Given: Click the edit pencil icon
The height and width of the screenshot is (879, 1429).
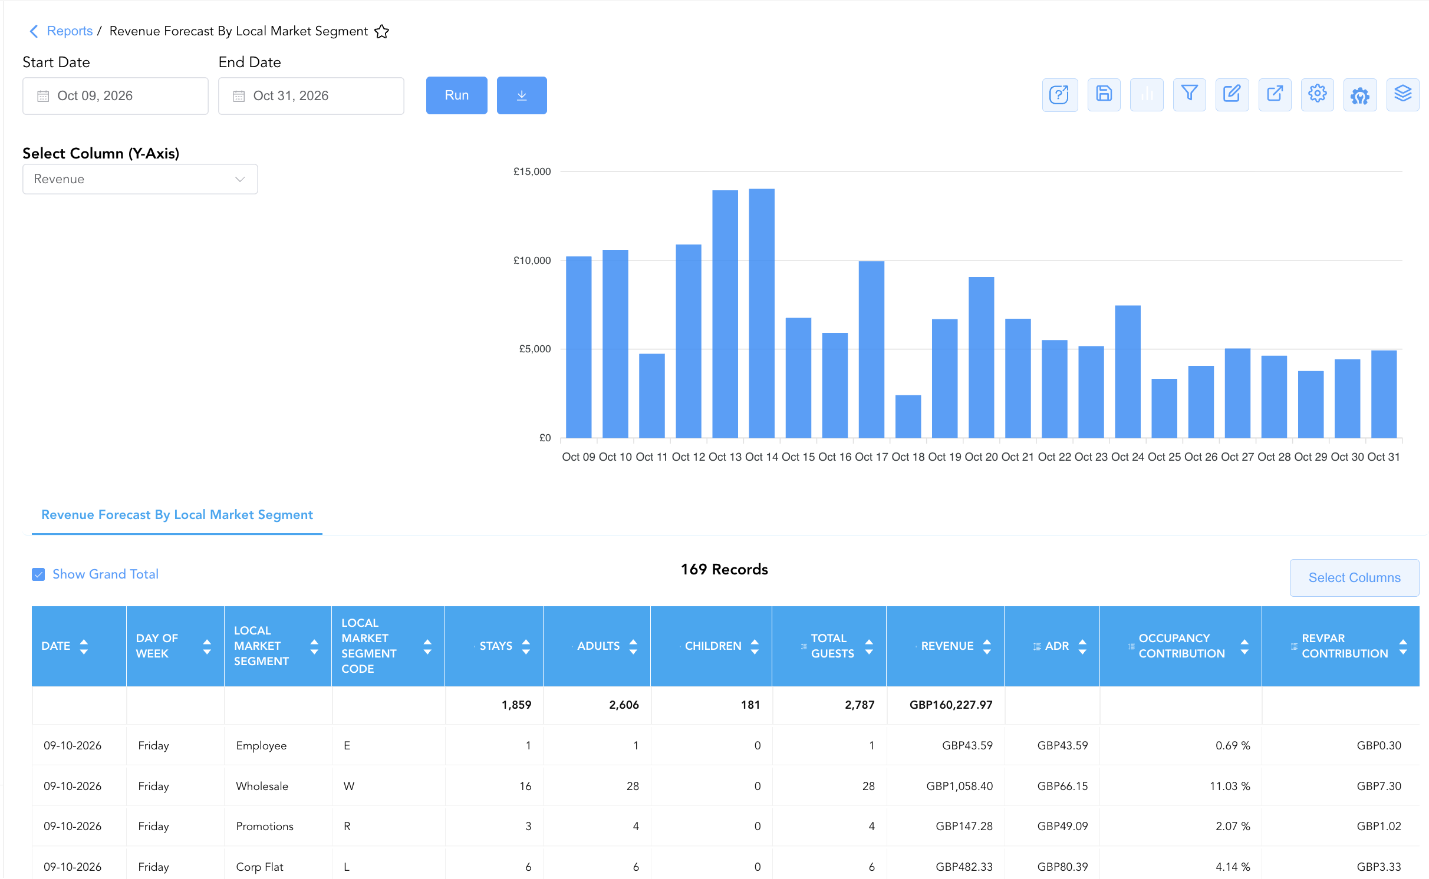Looking at the screenshot, I should tap(1232, 94).
